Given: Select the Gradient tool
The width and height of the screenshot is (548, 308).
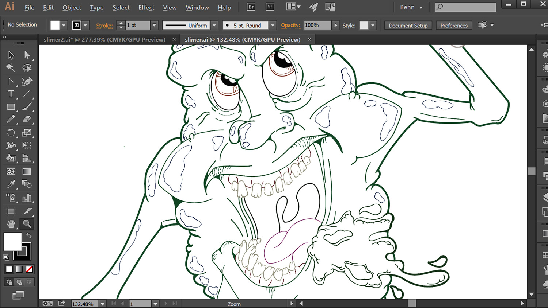Looking at the screenshot, I should coord(27,171).
